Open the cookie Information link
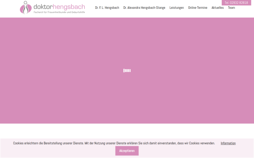Screen dimensions: 254x158 pos(228,143)
